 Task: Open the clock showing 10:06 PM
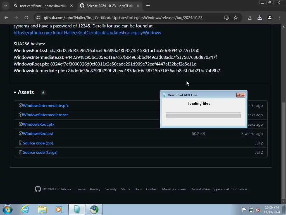(272, 210)
